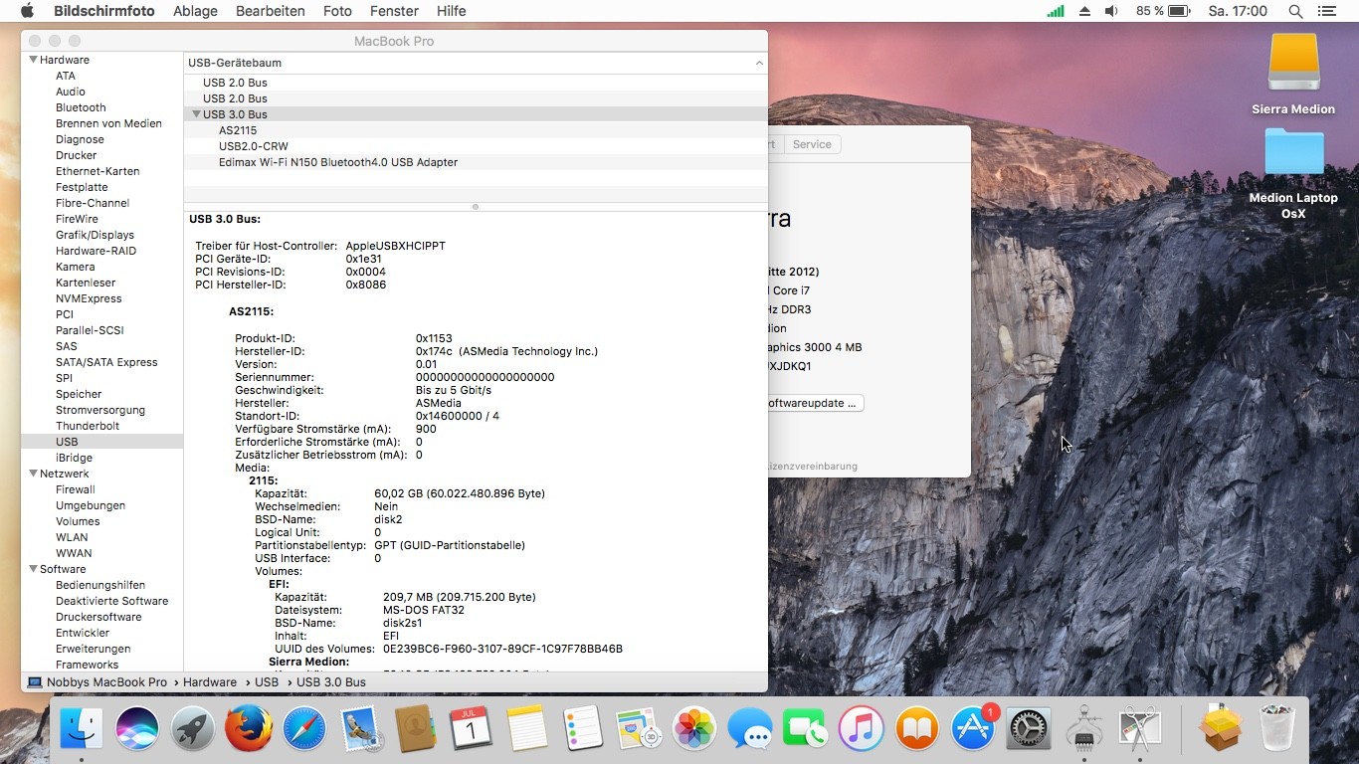Open the Photos pinwheel icon
Image resolution: width=1359 pixels, height=764 pixels.
(694, 729)
